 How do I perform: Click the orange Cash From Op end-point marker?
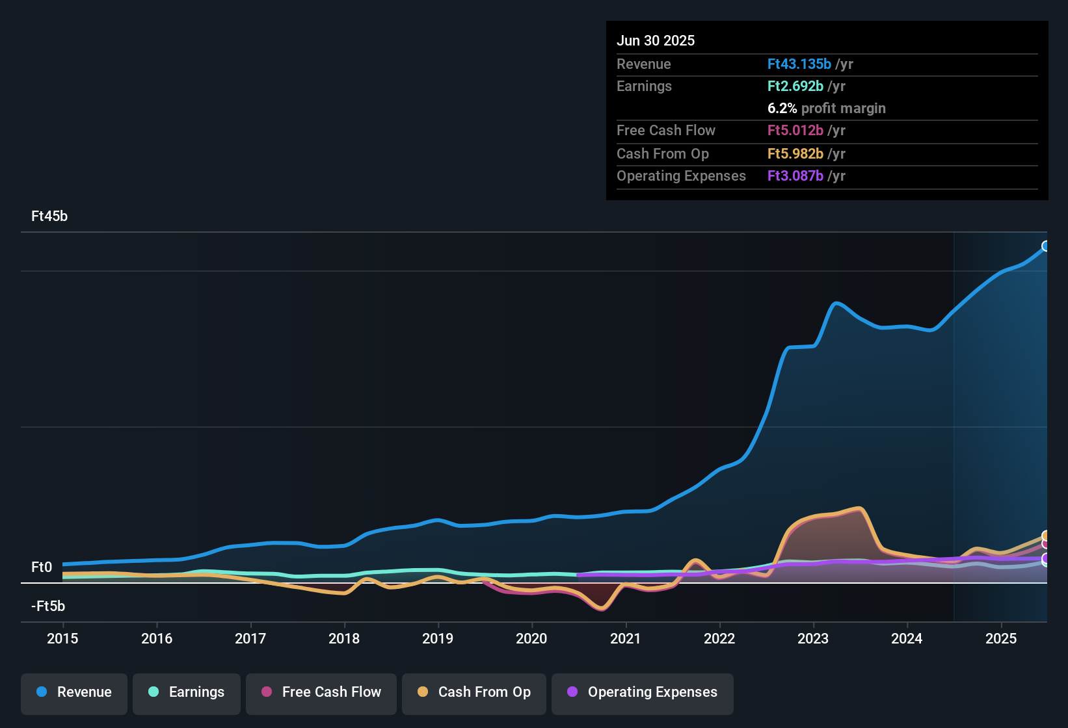[x=1046, y=536]
